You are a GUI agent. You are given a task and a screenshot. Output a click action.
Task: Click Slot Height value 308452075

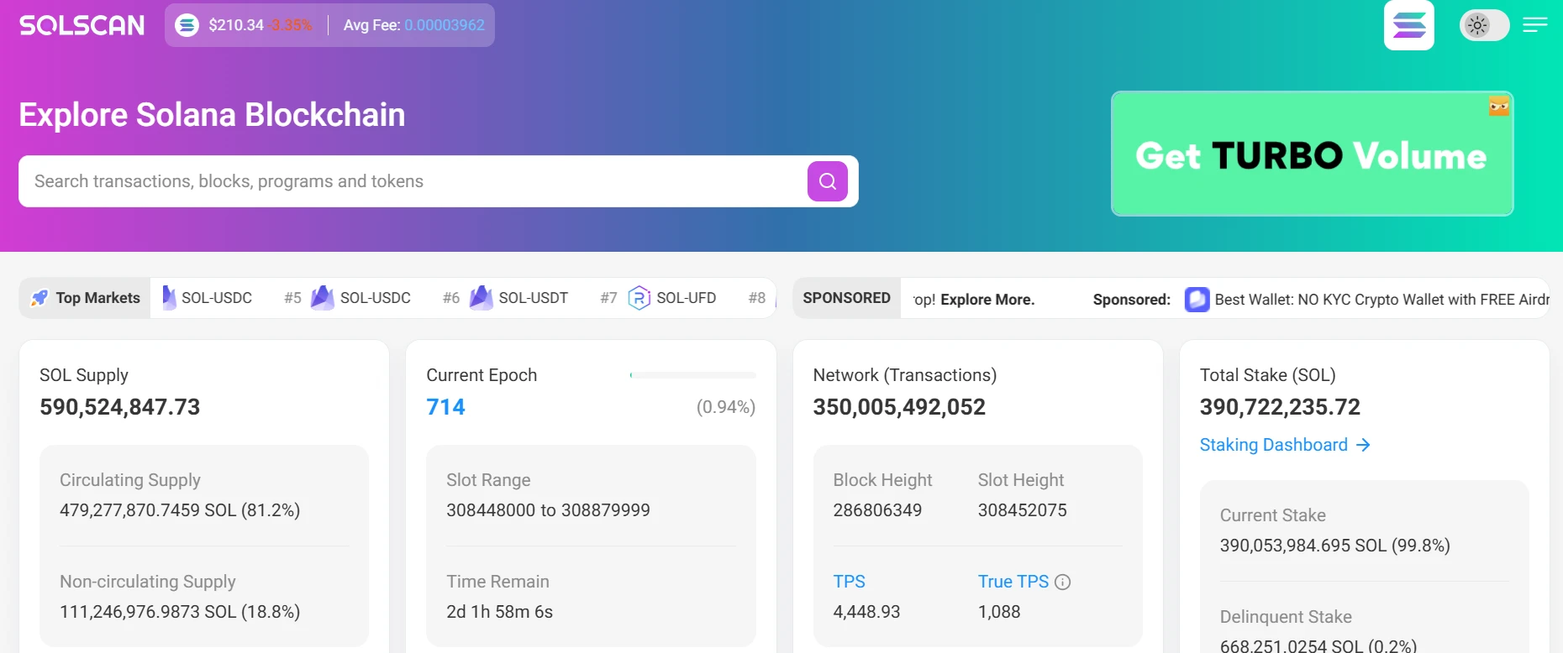coord(1023,510)
